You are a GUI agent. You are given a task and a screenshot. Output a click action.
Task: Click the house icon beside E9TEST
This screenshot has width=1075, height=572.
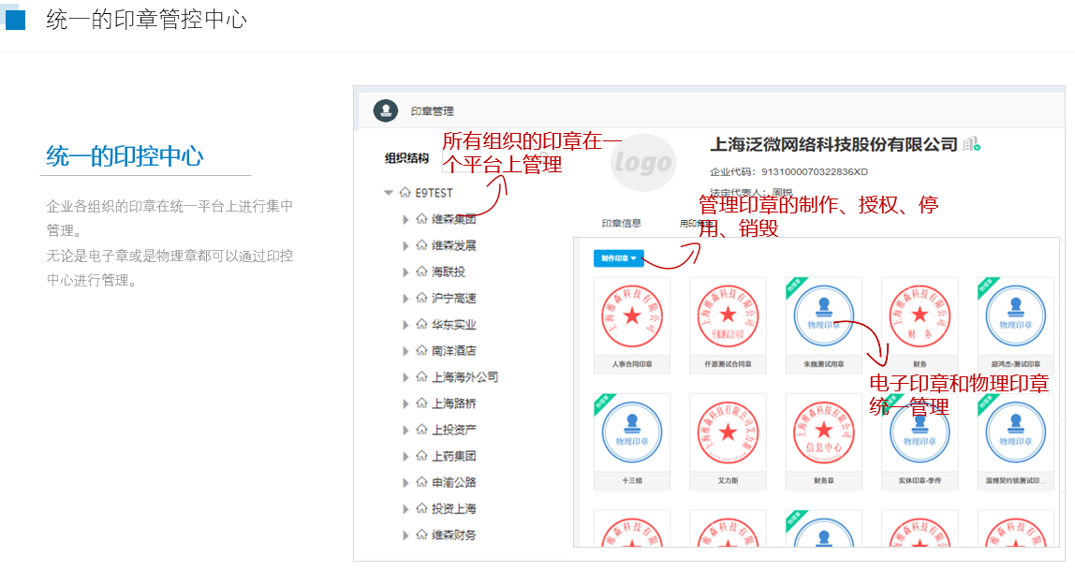(x=405, y=193)
